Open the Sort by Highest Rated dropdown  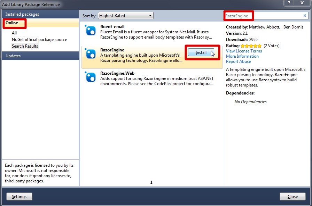(126, 16)
